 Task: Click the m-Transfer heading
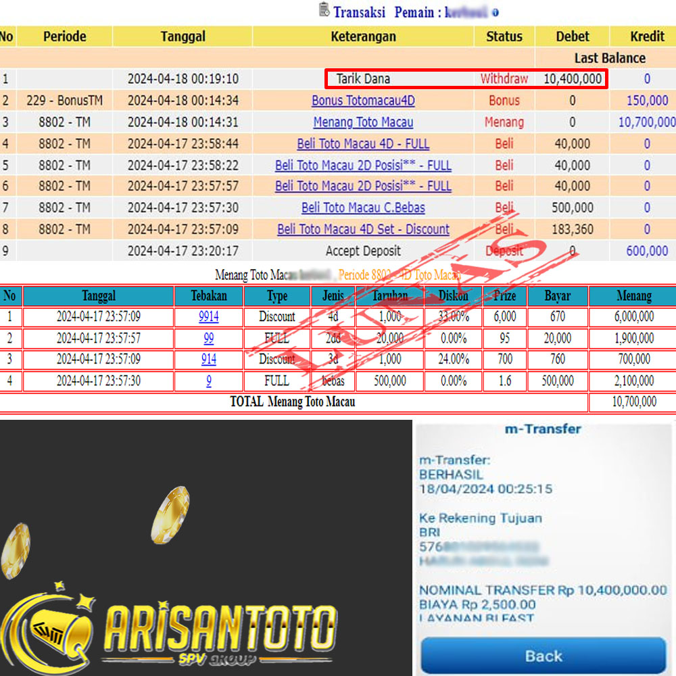543,429
